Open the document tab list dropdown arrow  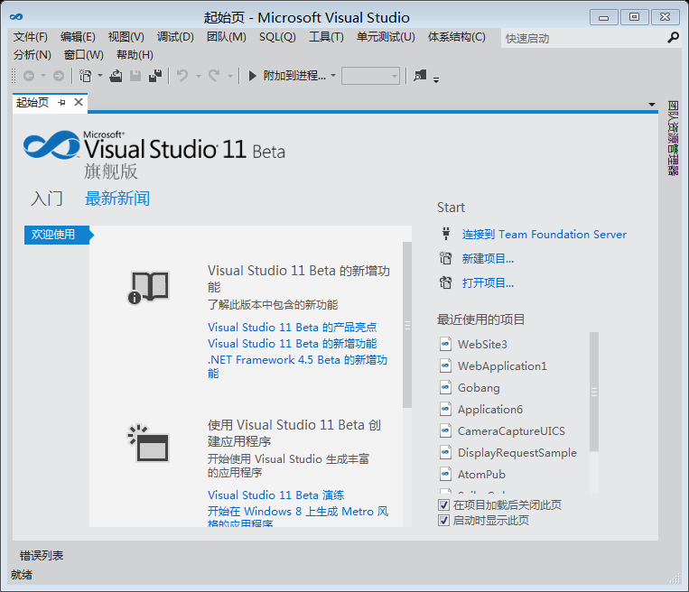652,104
